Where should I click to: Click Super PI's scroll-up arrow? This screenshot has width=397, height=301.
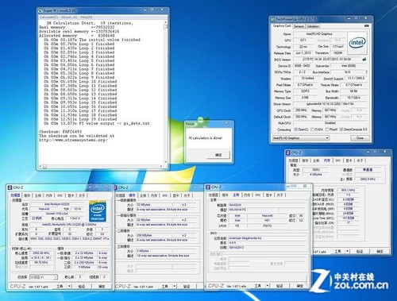(x=166, y=22)
